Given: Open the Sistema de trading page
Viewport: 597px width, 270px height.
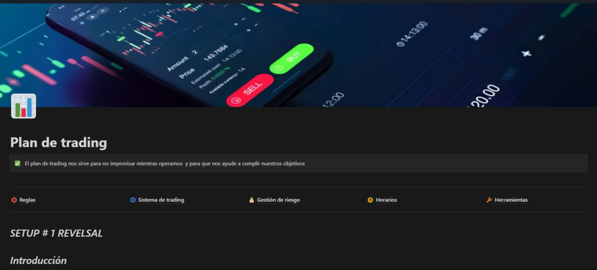Looking at the screenshot, I should (161, 200).
